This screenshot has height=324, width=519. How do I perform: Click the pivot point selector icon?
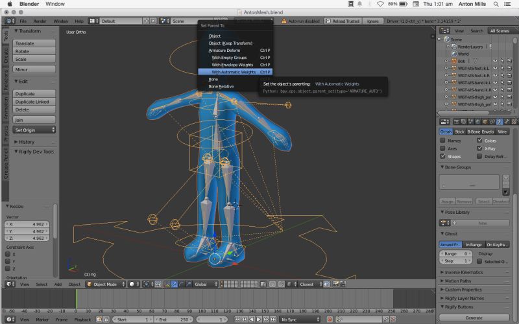(149, 284)
